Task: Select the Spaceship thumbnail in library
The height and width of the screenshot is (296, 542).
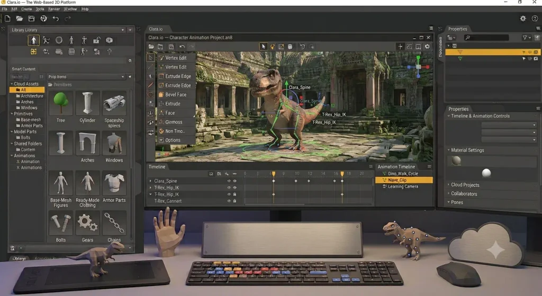Action: point(114,103)
